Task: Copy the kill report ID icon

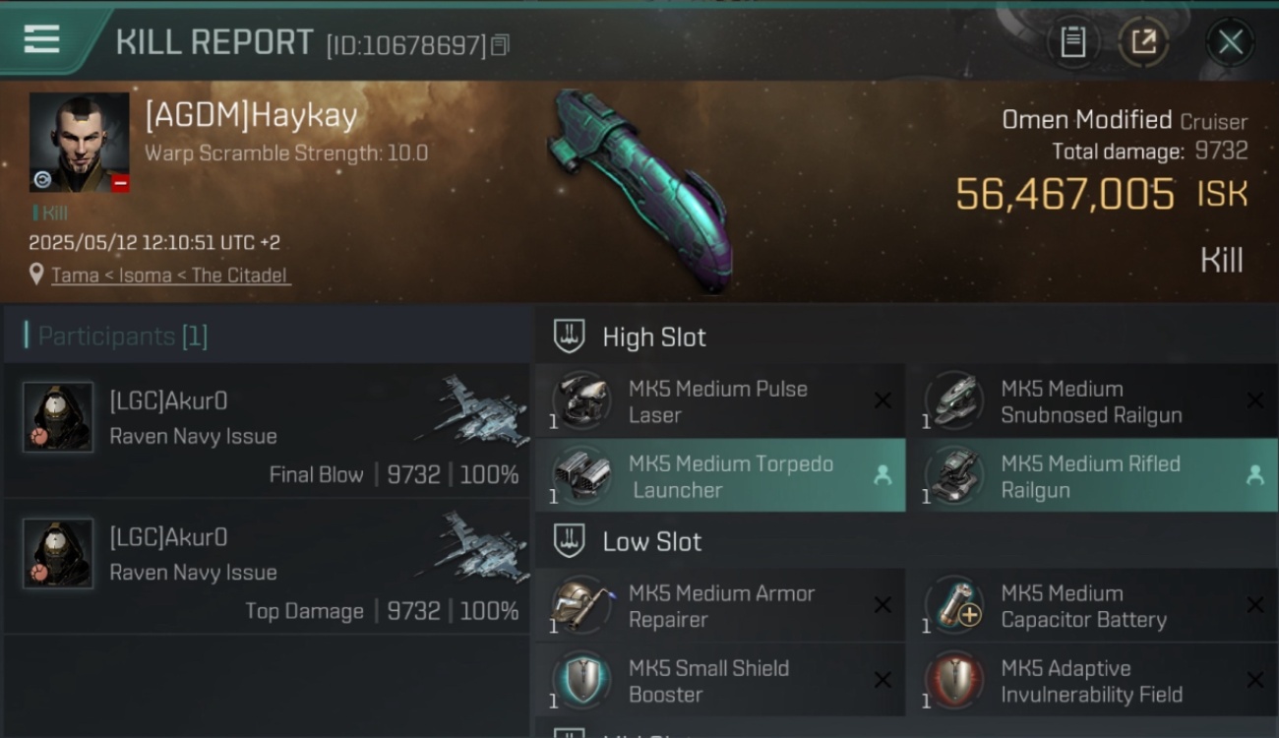Action: (500, 45)
